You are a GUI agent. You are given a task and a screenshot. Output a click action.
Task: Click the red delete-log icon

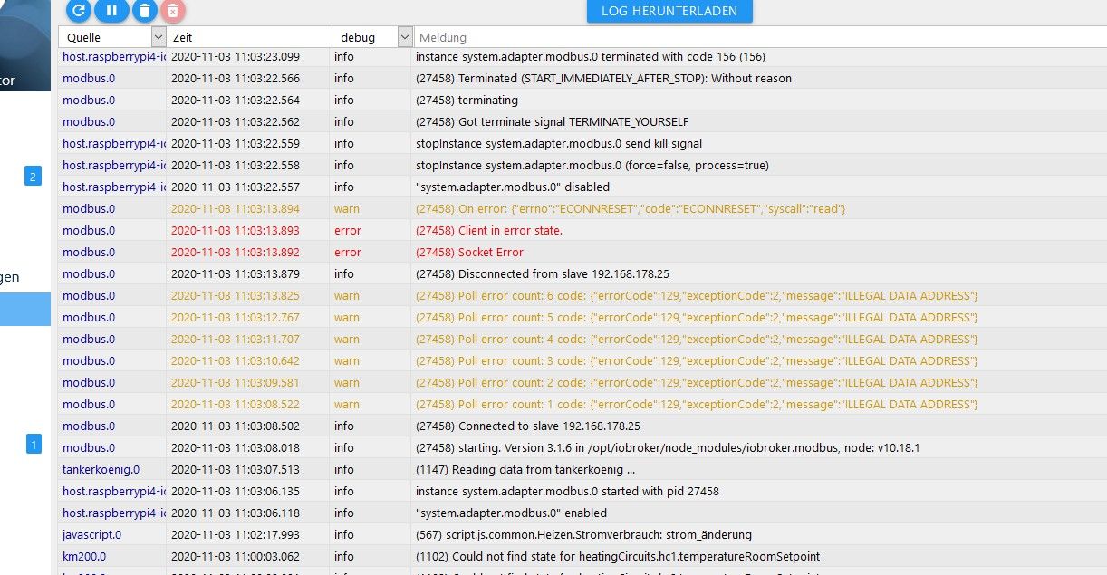coord(173,11)
